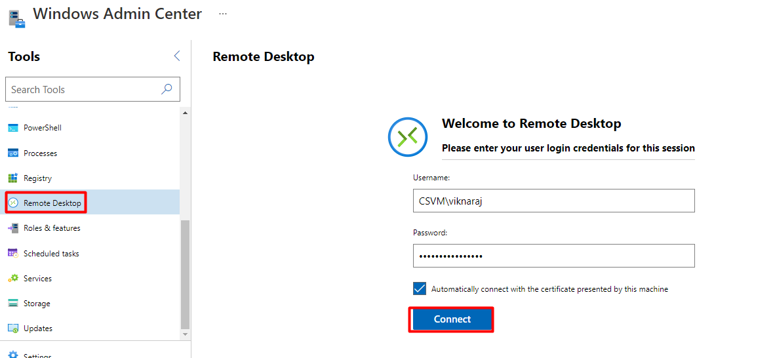Click the Username input field
775x358 pixels.
[554, 200]
